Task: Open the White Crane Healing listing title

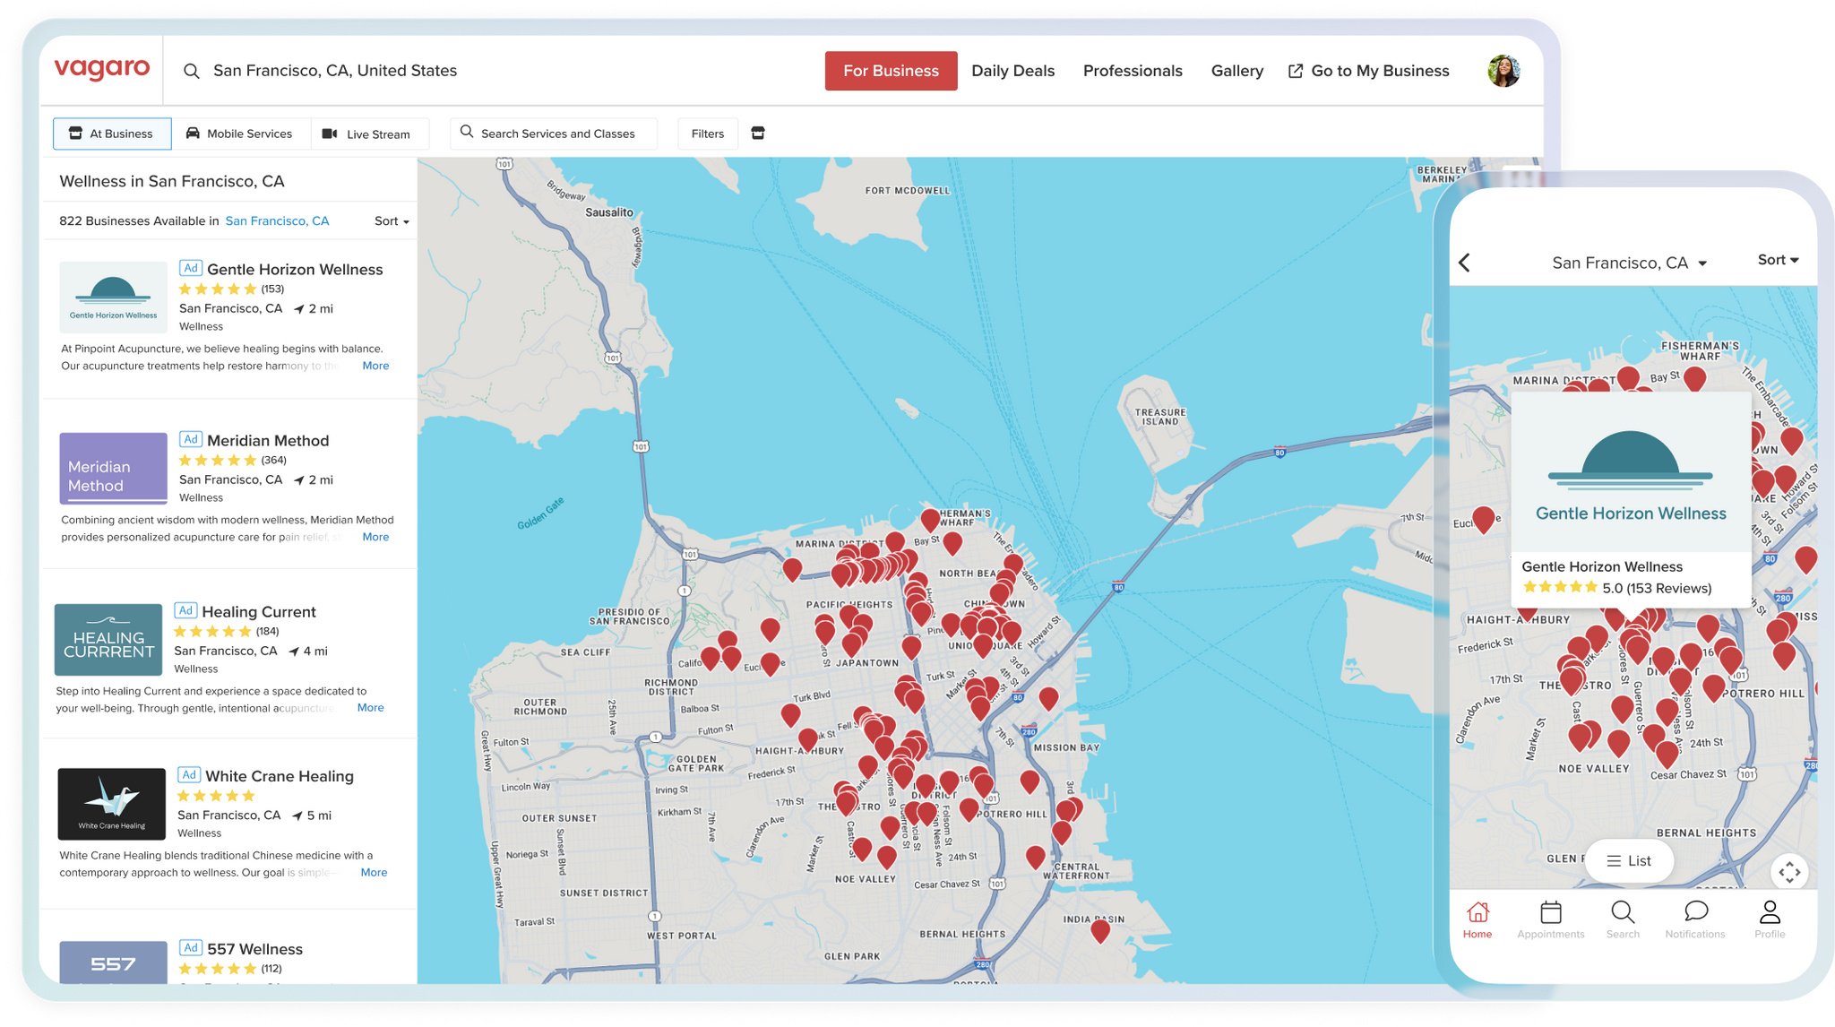Action: tap(280, 776)
